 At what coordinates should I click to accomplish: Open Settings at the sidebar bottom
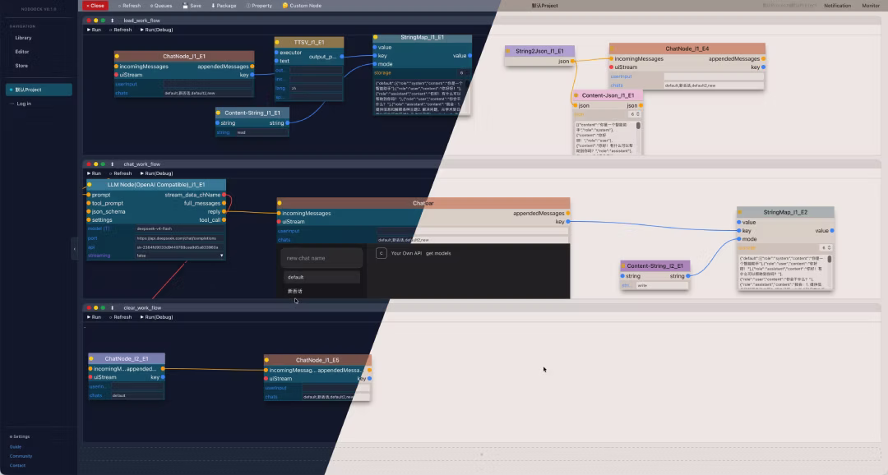20,436
